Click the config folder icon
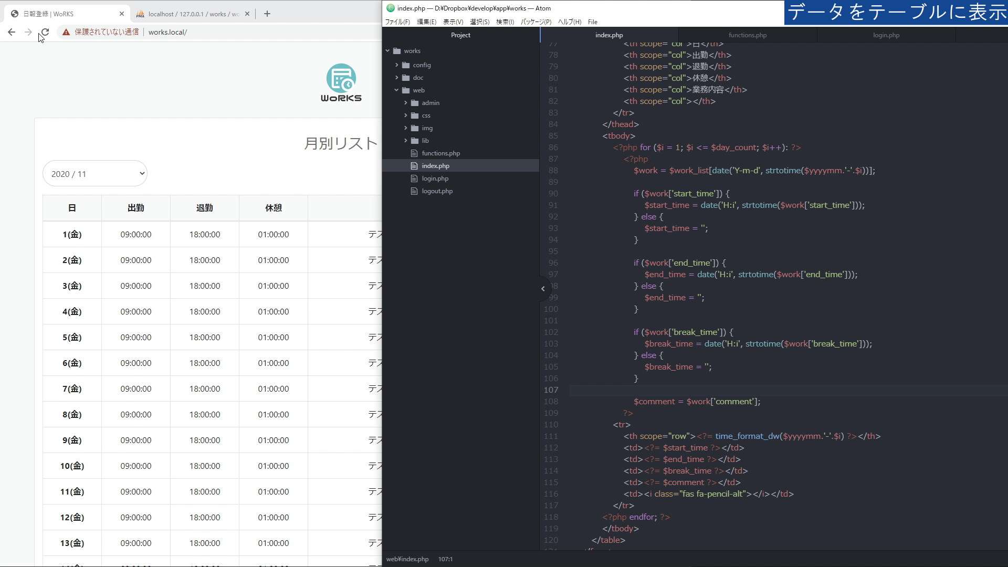This screenshot has height=567, width=1008. (406, 65)
